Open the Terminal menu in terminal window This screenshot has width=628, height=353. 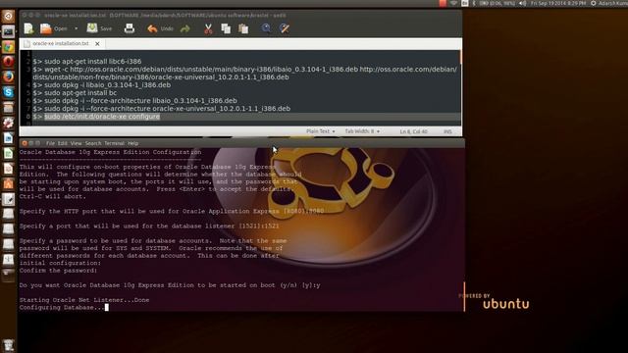pos(114,143)
